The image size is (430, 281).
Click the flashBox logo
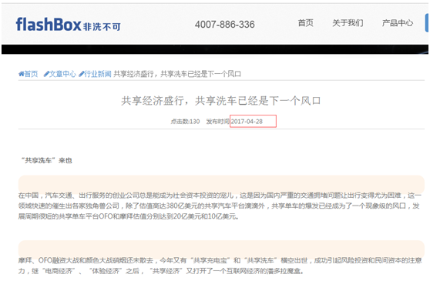[x=68, y=25]
